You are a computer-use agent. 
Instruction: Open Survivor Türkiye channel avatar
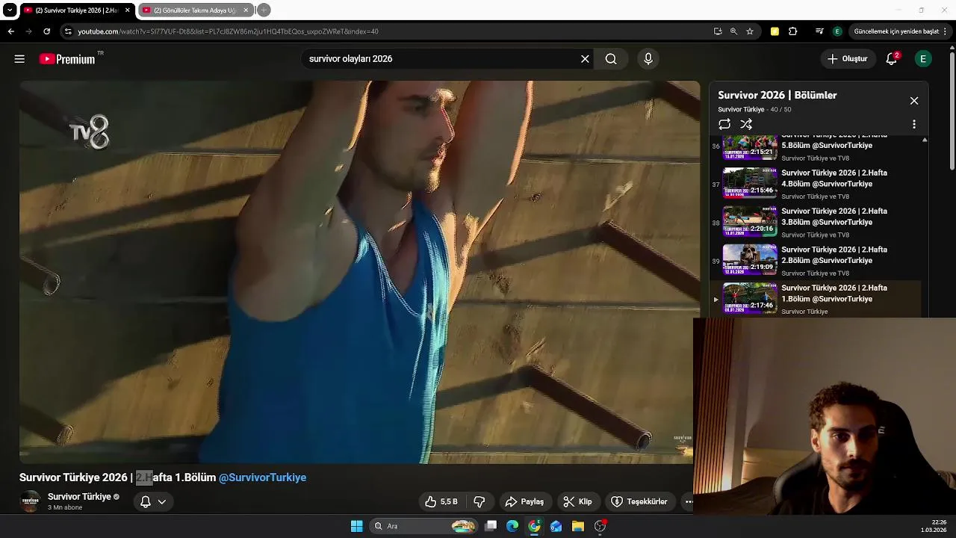30,501
